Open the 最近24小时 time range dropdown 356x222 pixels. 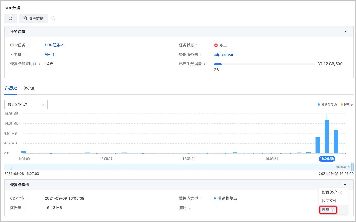click(x=26, y=104)
